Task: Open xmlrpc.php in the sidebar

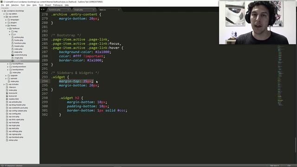Action: coord(13,140)
